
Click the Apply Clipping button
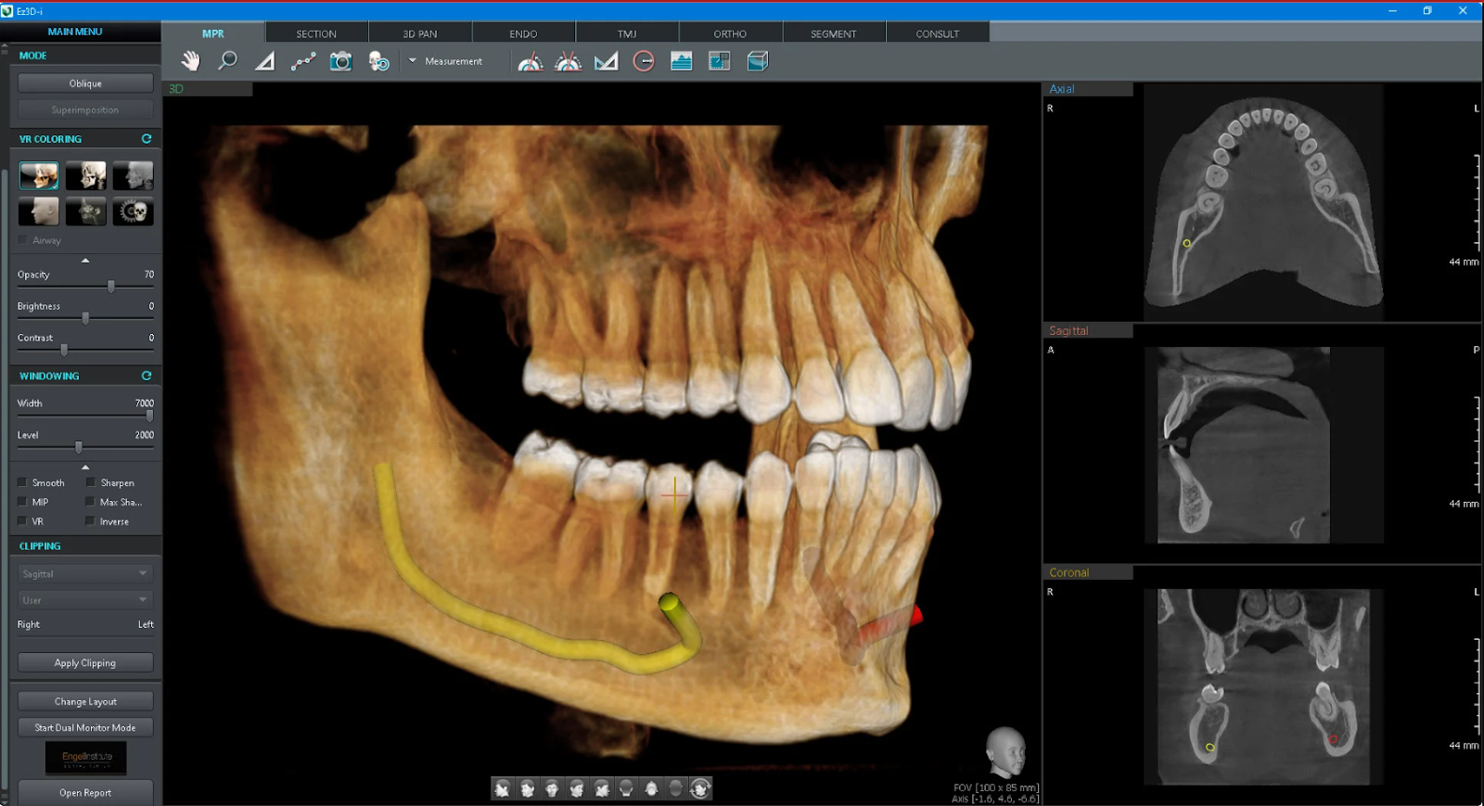coord(85,662)
